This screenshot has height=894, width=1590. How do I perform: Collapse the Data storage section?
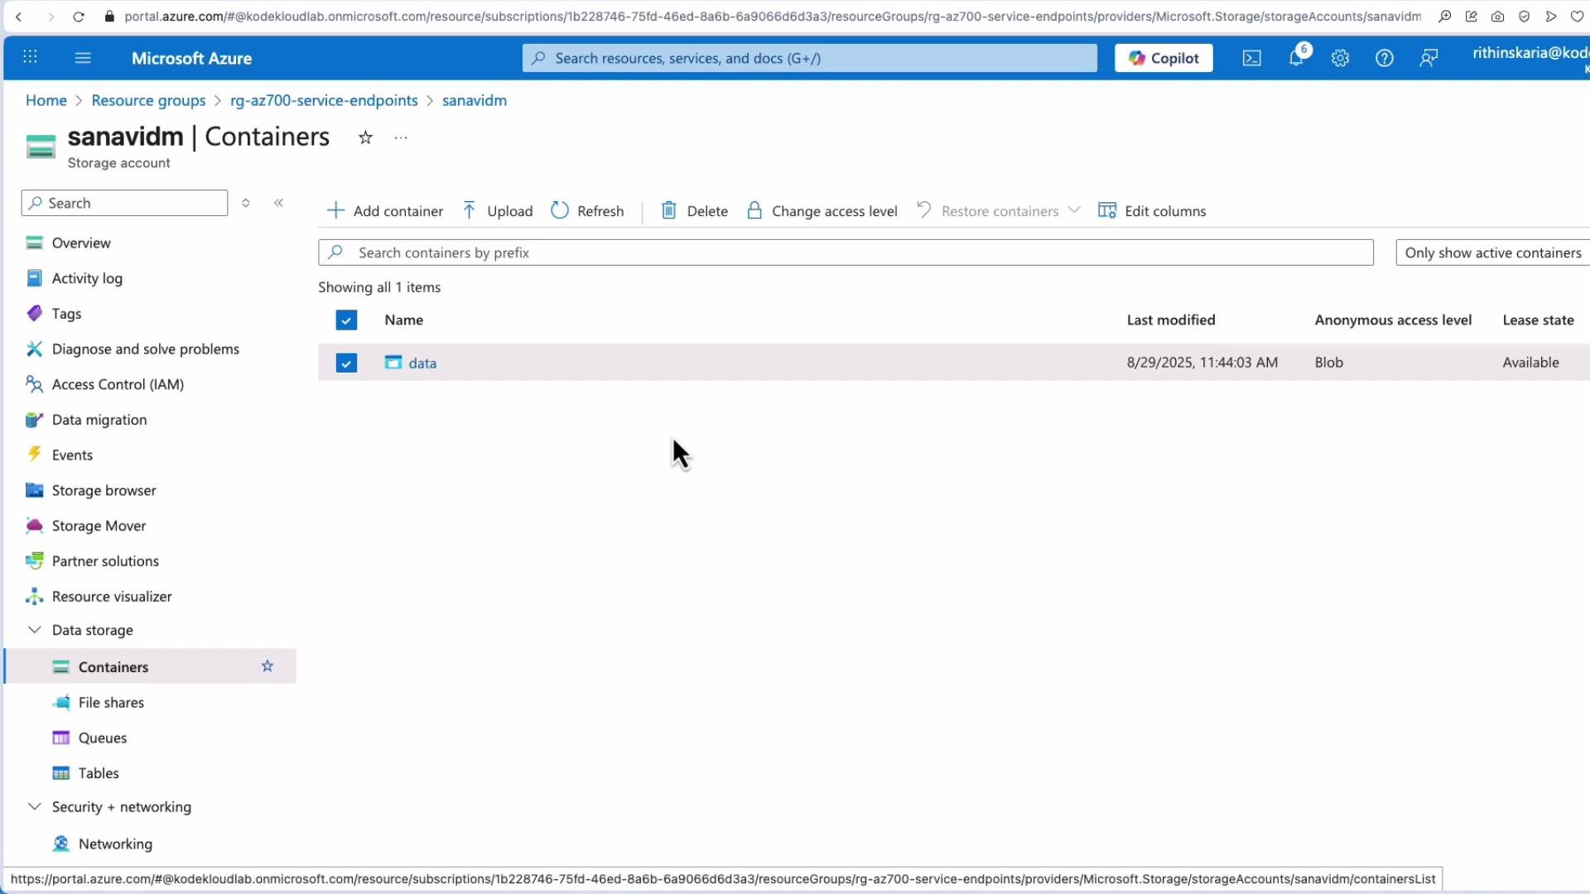coord(34,630)
